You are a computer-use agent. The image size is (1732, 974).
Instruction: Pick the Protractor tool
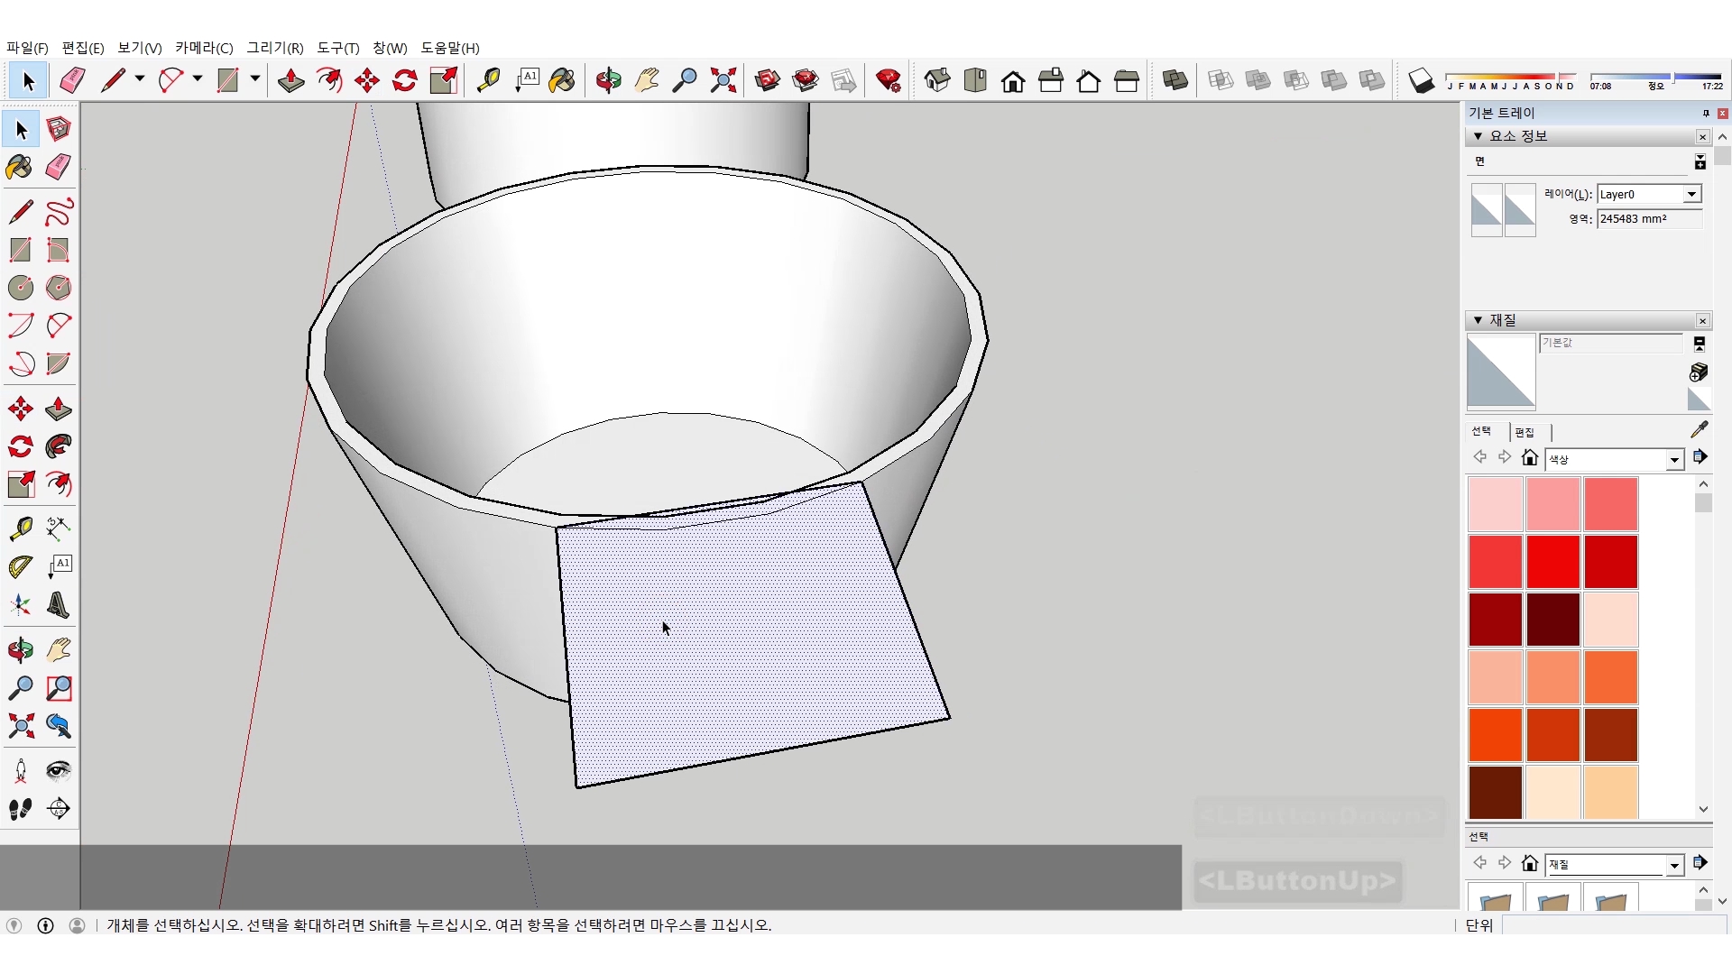(20, 566)
